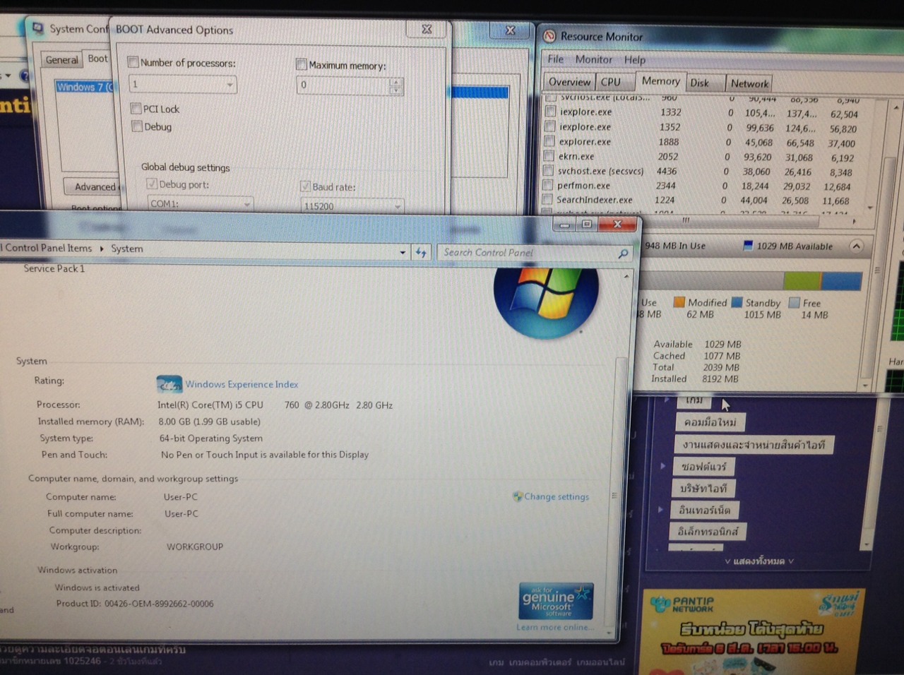Toggle the PCI Lock checkbox

136,108
